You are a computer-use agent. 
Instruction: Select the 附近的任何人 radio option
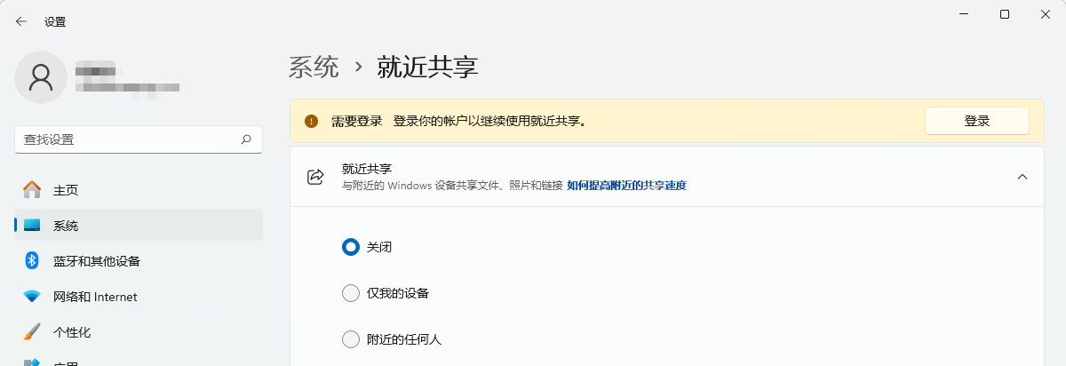tap(350, 339)
